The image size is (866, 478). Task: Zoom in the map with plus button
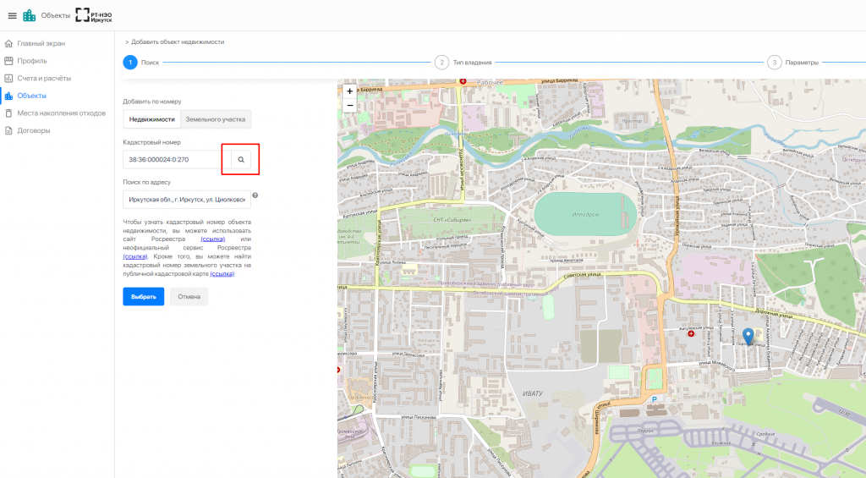349,91
